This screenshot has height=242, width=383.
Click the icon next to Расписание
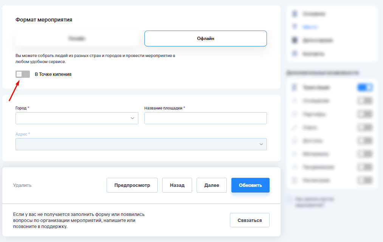pyautogui.click(x=295, y=180)
